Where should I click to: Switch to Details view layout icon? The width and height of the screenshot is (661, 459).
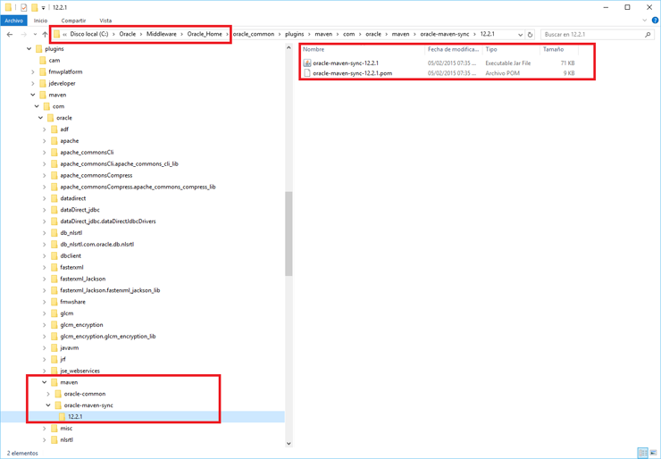[x=643, y=453]
